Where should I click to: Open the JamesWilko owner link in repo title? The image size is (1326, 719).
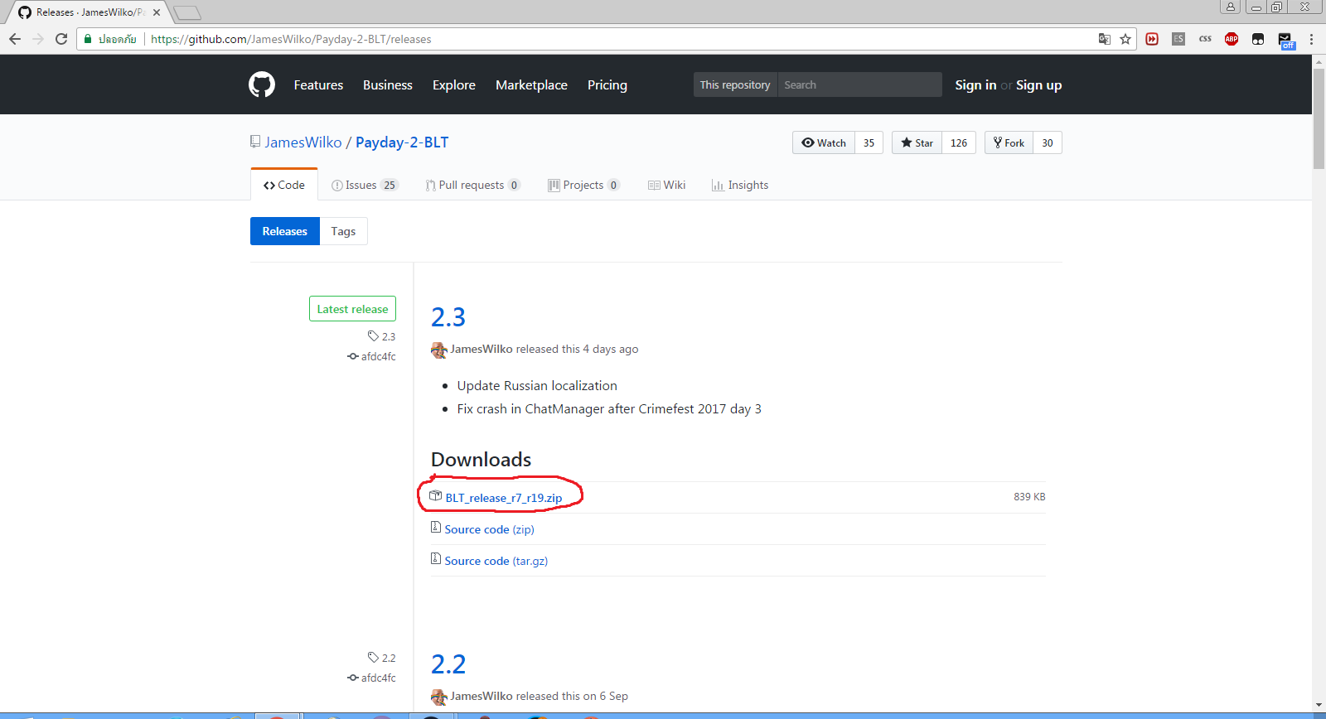click(303, 142)
